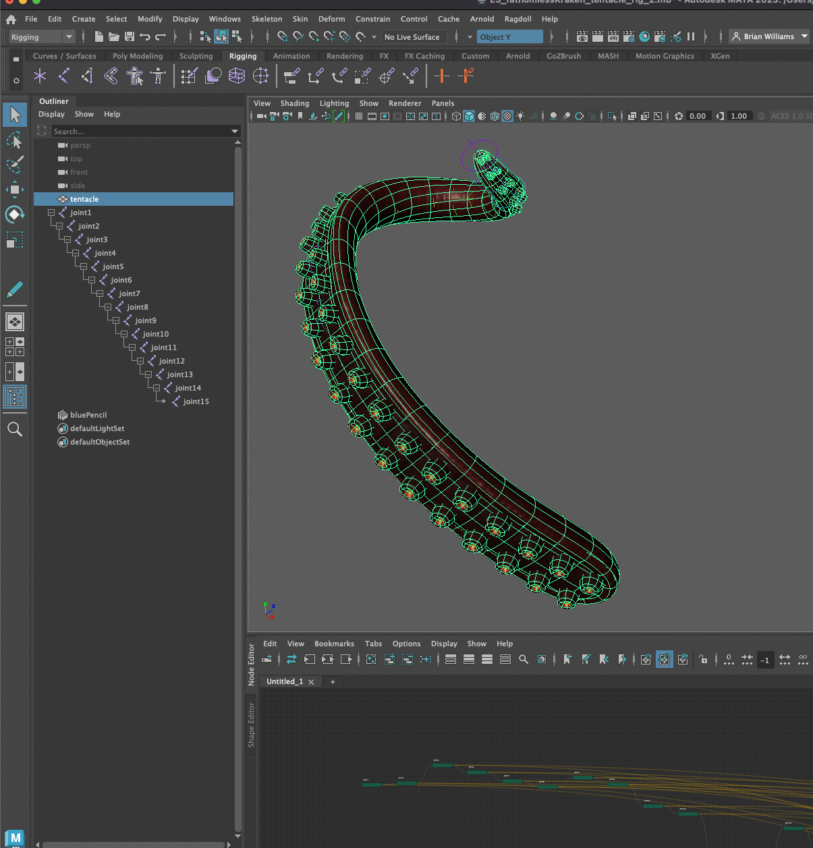The height and width of the screenshot is (848, 813).
Task: Collapse the joint1 hierarchy in Outliner
Action: 51,213
